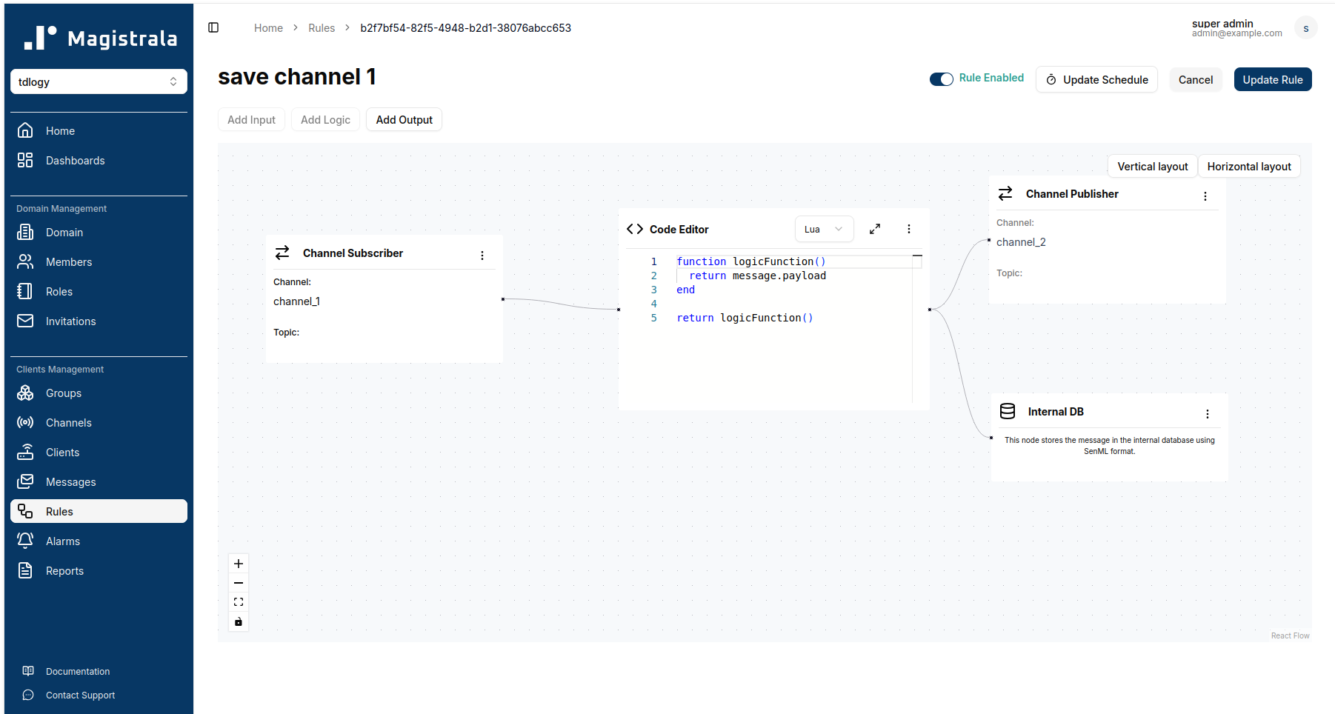
Task: Toggle canvas interactivity lock
Action: [239, 621]
